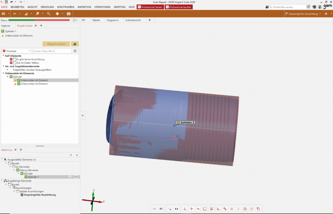Switch to the Explorer tab

(x=6, y=26)
